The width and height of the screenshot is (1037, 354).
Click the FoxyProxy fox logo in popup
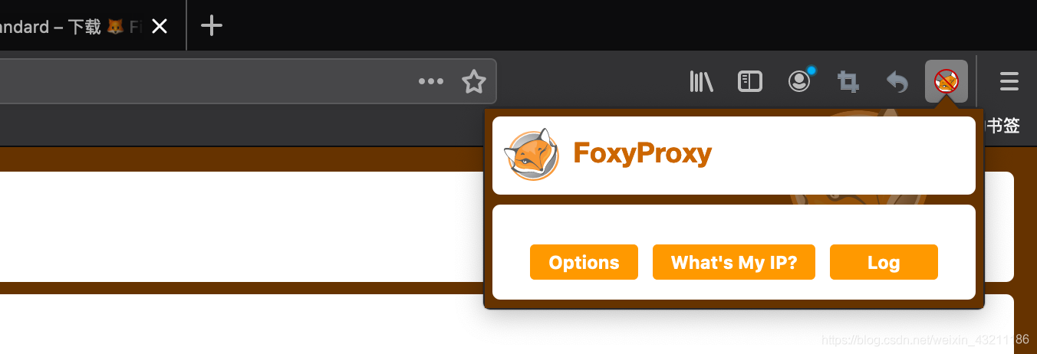(x=532, y=155)
